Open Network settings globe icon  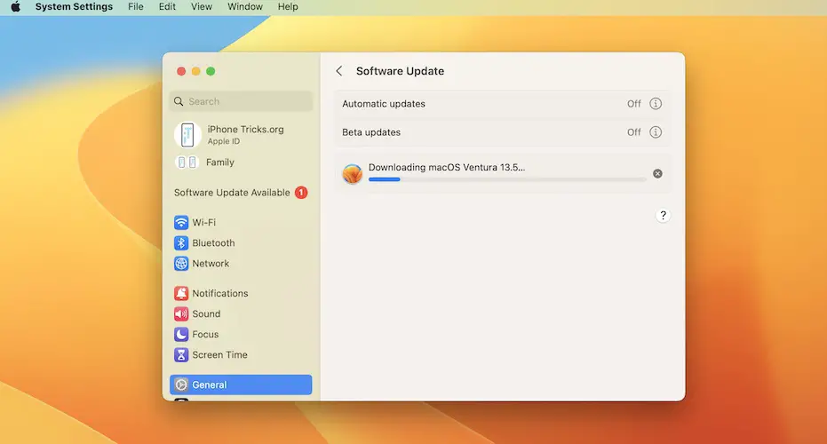click(181, 264)
